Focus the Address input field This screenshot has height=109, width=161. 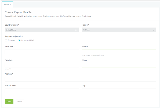[x=80, y=79]
